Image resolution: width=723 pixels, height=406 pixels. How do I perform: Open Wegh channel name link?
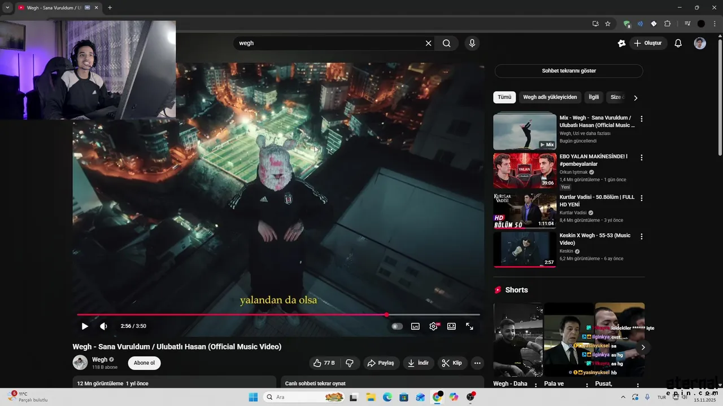coord(99,359)
